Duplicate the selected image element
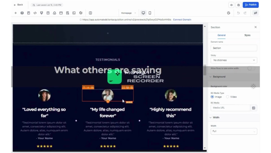This screenshot has height=153, width=271. point(127,87)
